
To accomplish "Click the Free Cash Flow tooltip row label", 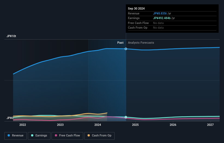I will [138, 23].
